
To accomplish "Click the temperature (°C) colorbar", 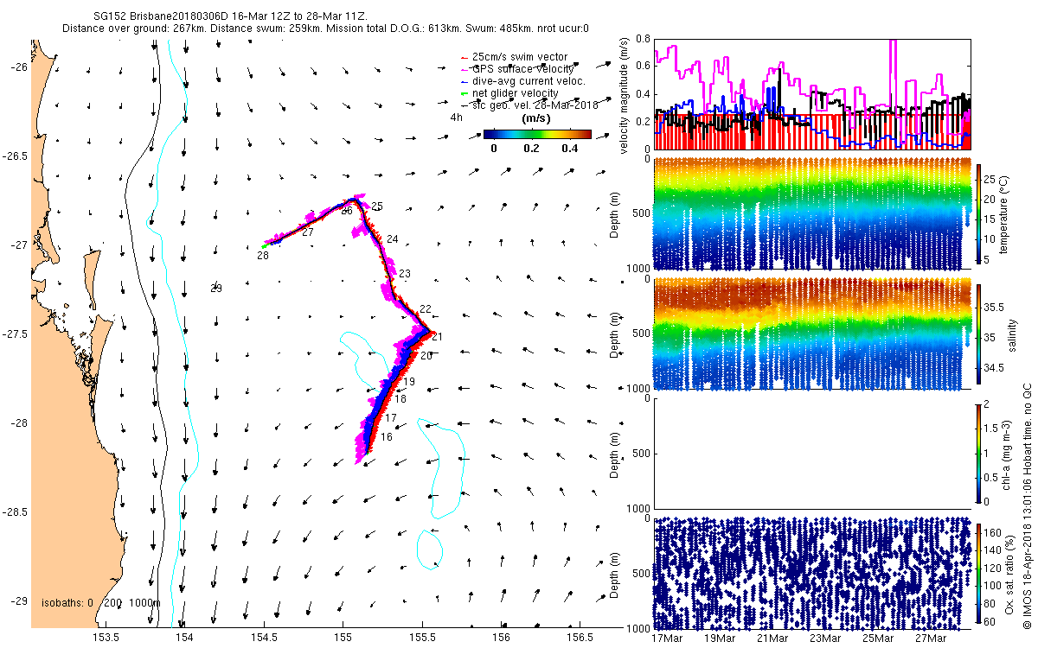I will point(980,213).
